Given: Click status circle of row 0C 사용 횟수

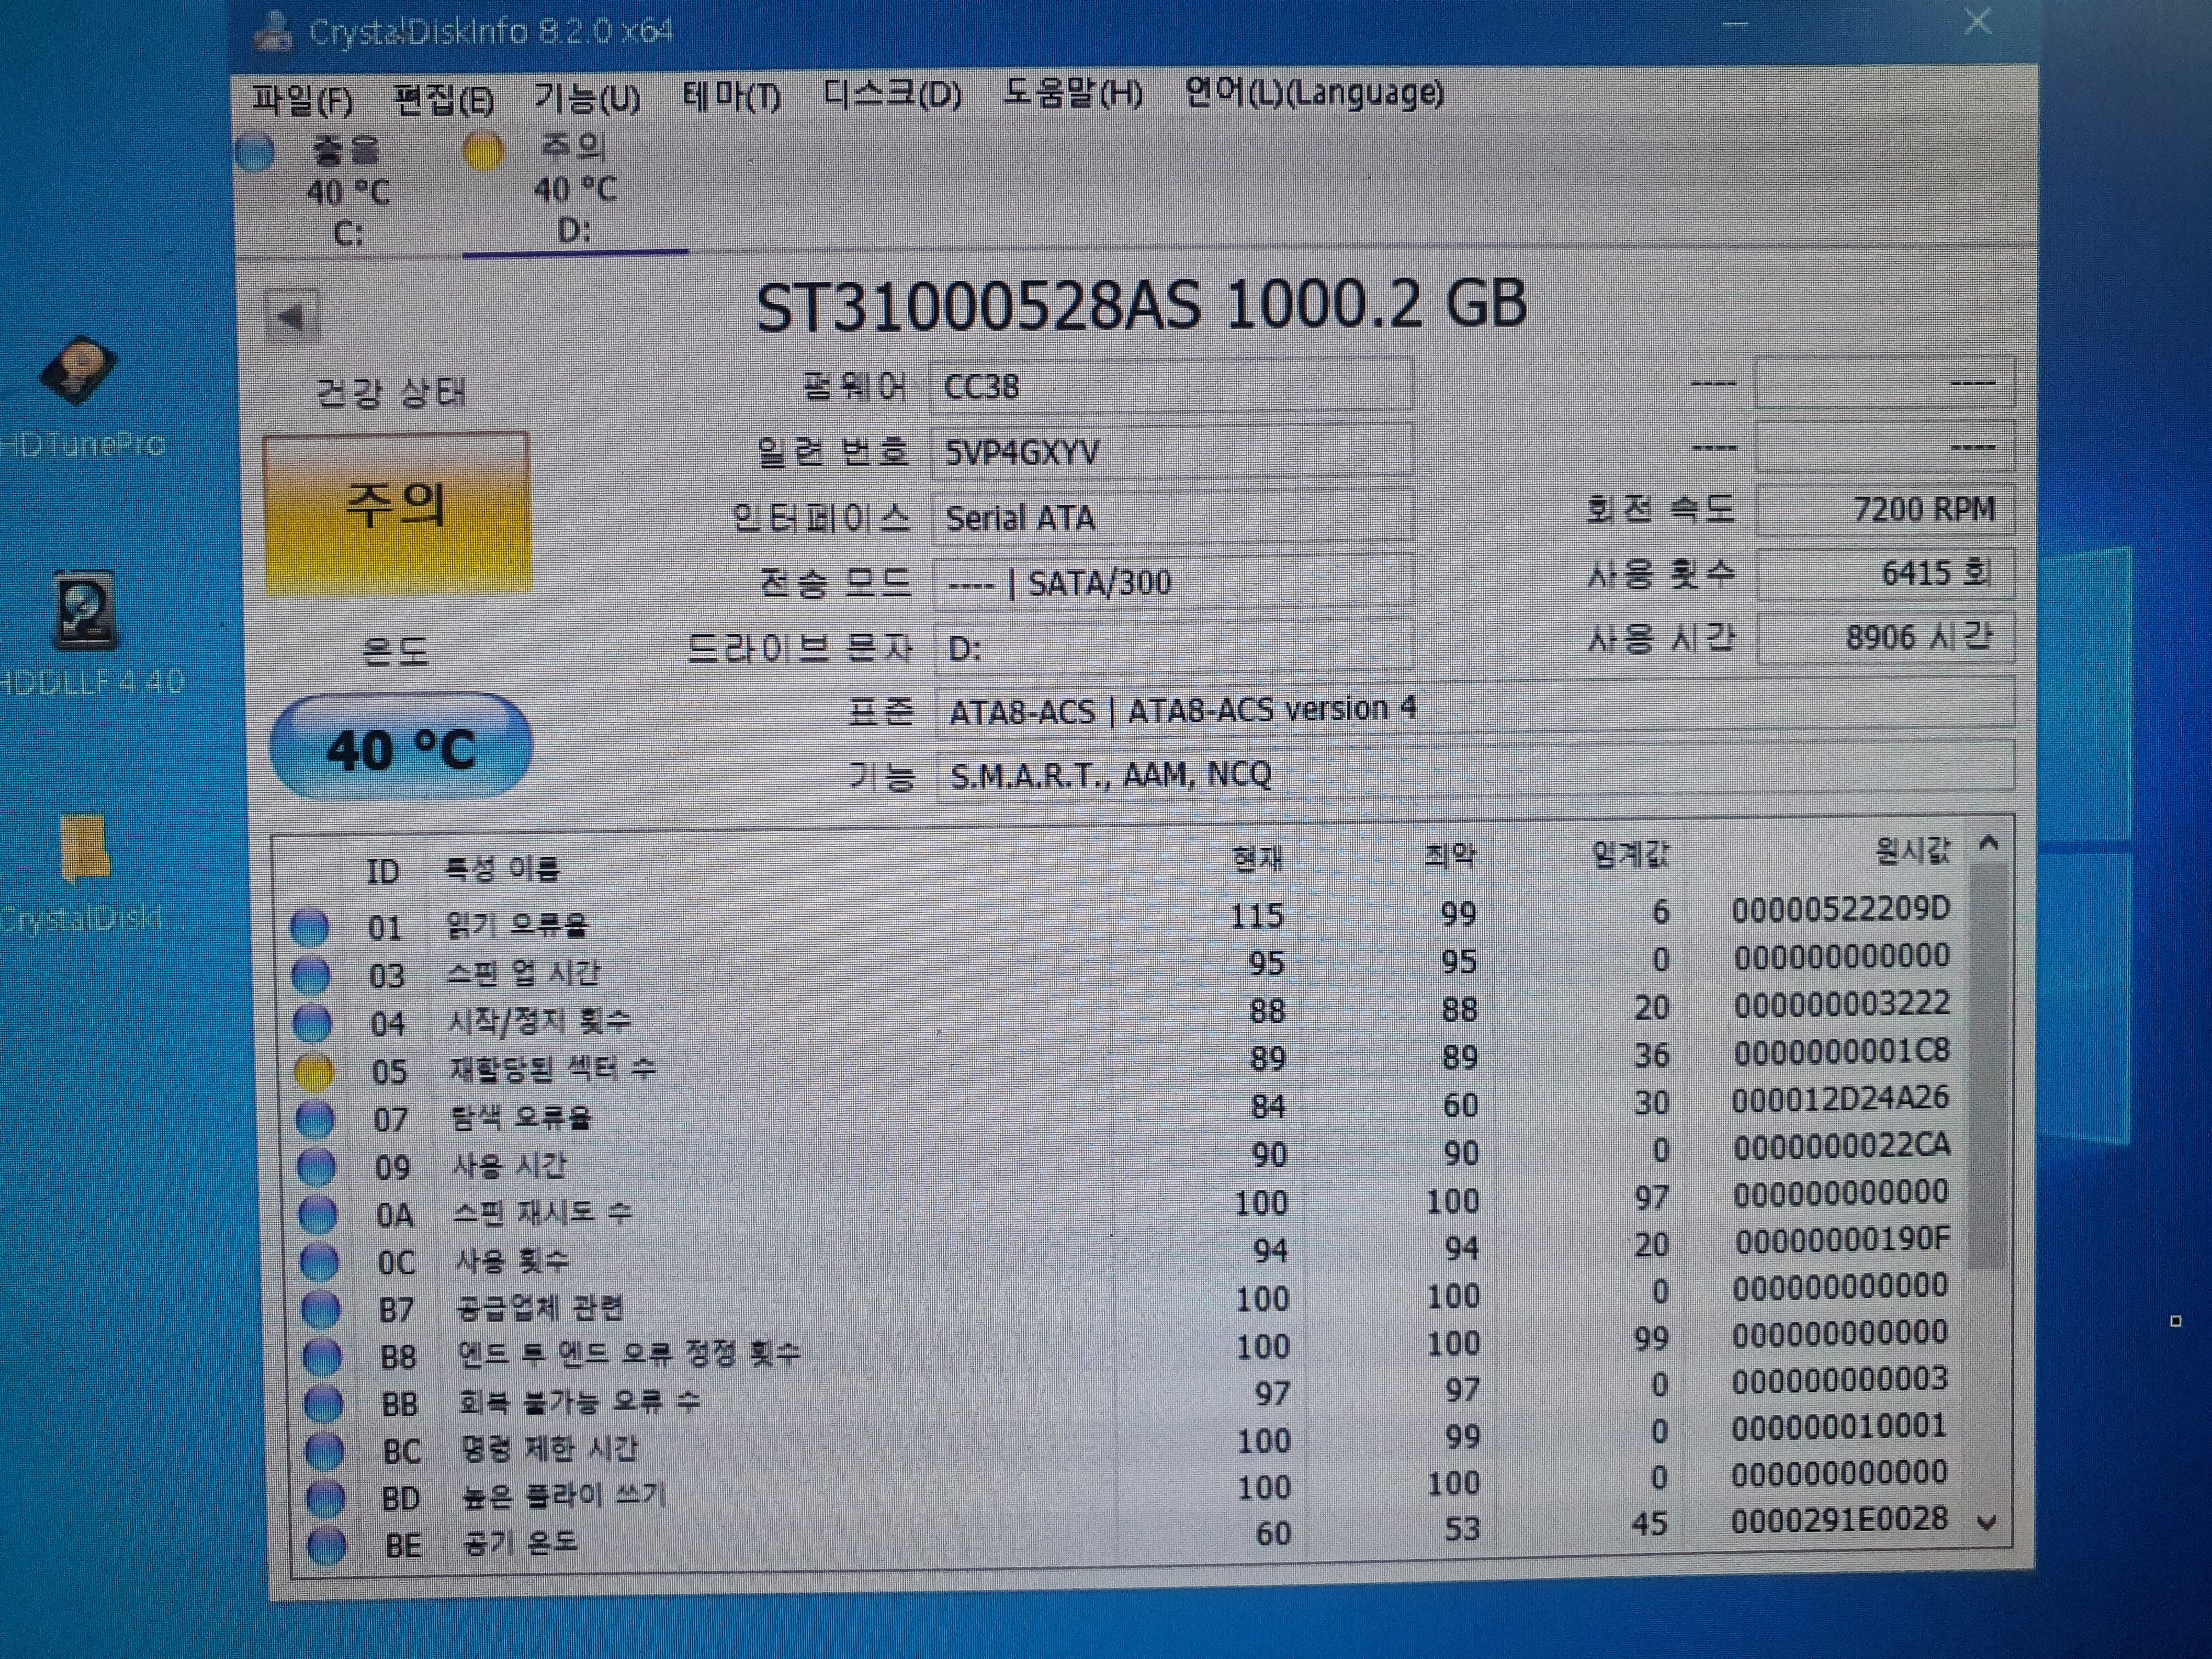Looking at the screenshot, I should coord(320,1263).
